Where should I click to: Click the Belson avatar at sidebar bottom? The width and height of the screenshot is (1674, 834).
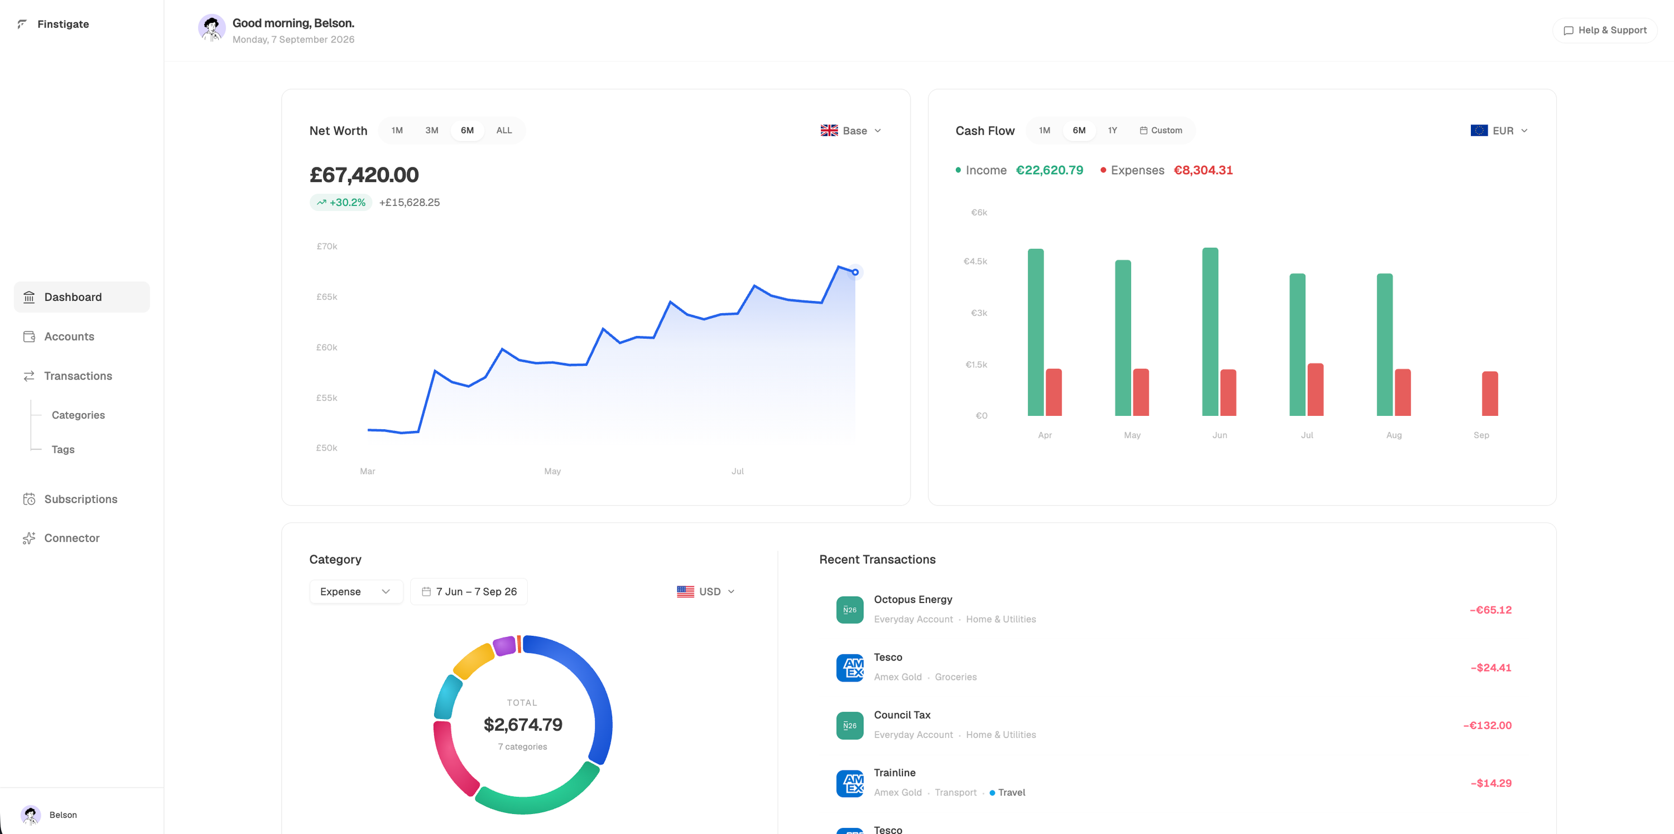[31, 814]
